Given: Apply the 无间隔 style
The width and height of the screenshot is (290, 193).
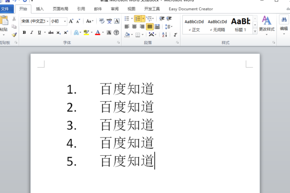Looking at the screenshot, I should 217,25.
